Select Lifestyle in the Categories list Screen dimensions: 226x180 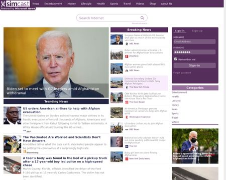click(x=176, y=101)
